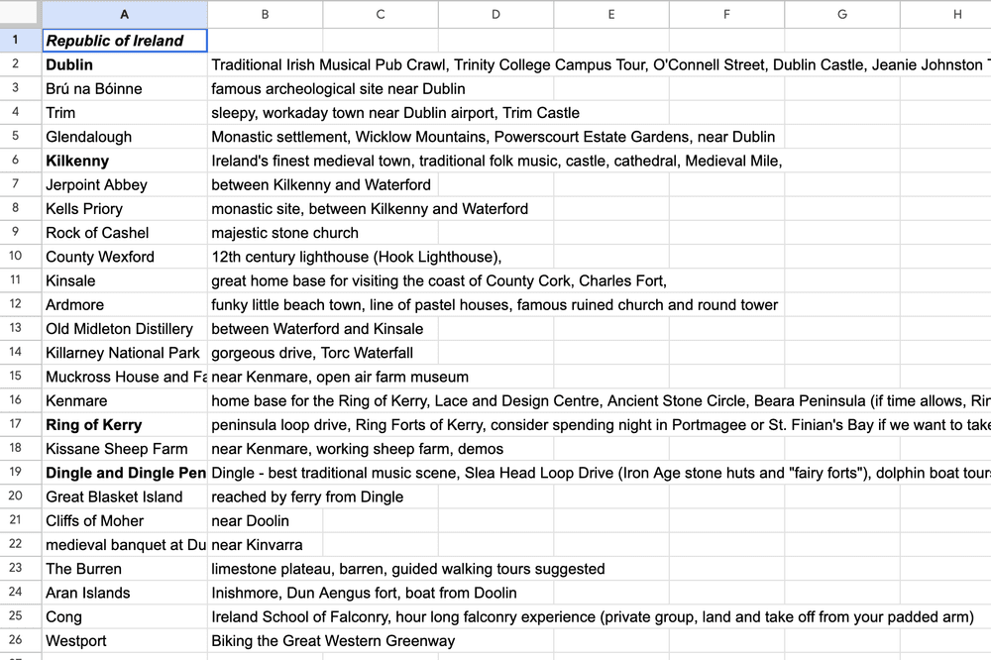Click 'Traditional Irish Musical Pub Crawl' description cell
The height and width of the screenshot is (660, 991).
[265, 64]
